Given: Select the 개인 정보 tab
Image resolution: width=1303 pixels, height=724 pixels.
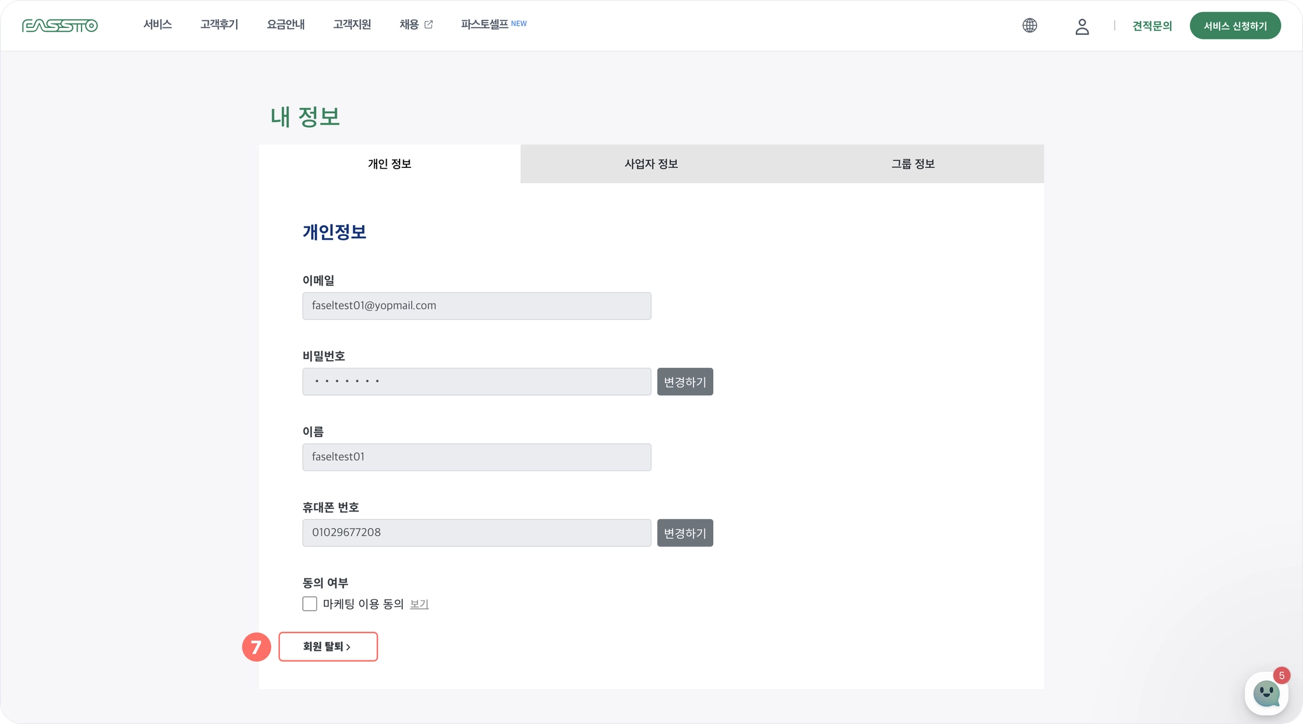Looking at the screenshot, I should [x=389, y=164].
